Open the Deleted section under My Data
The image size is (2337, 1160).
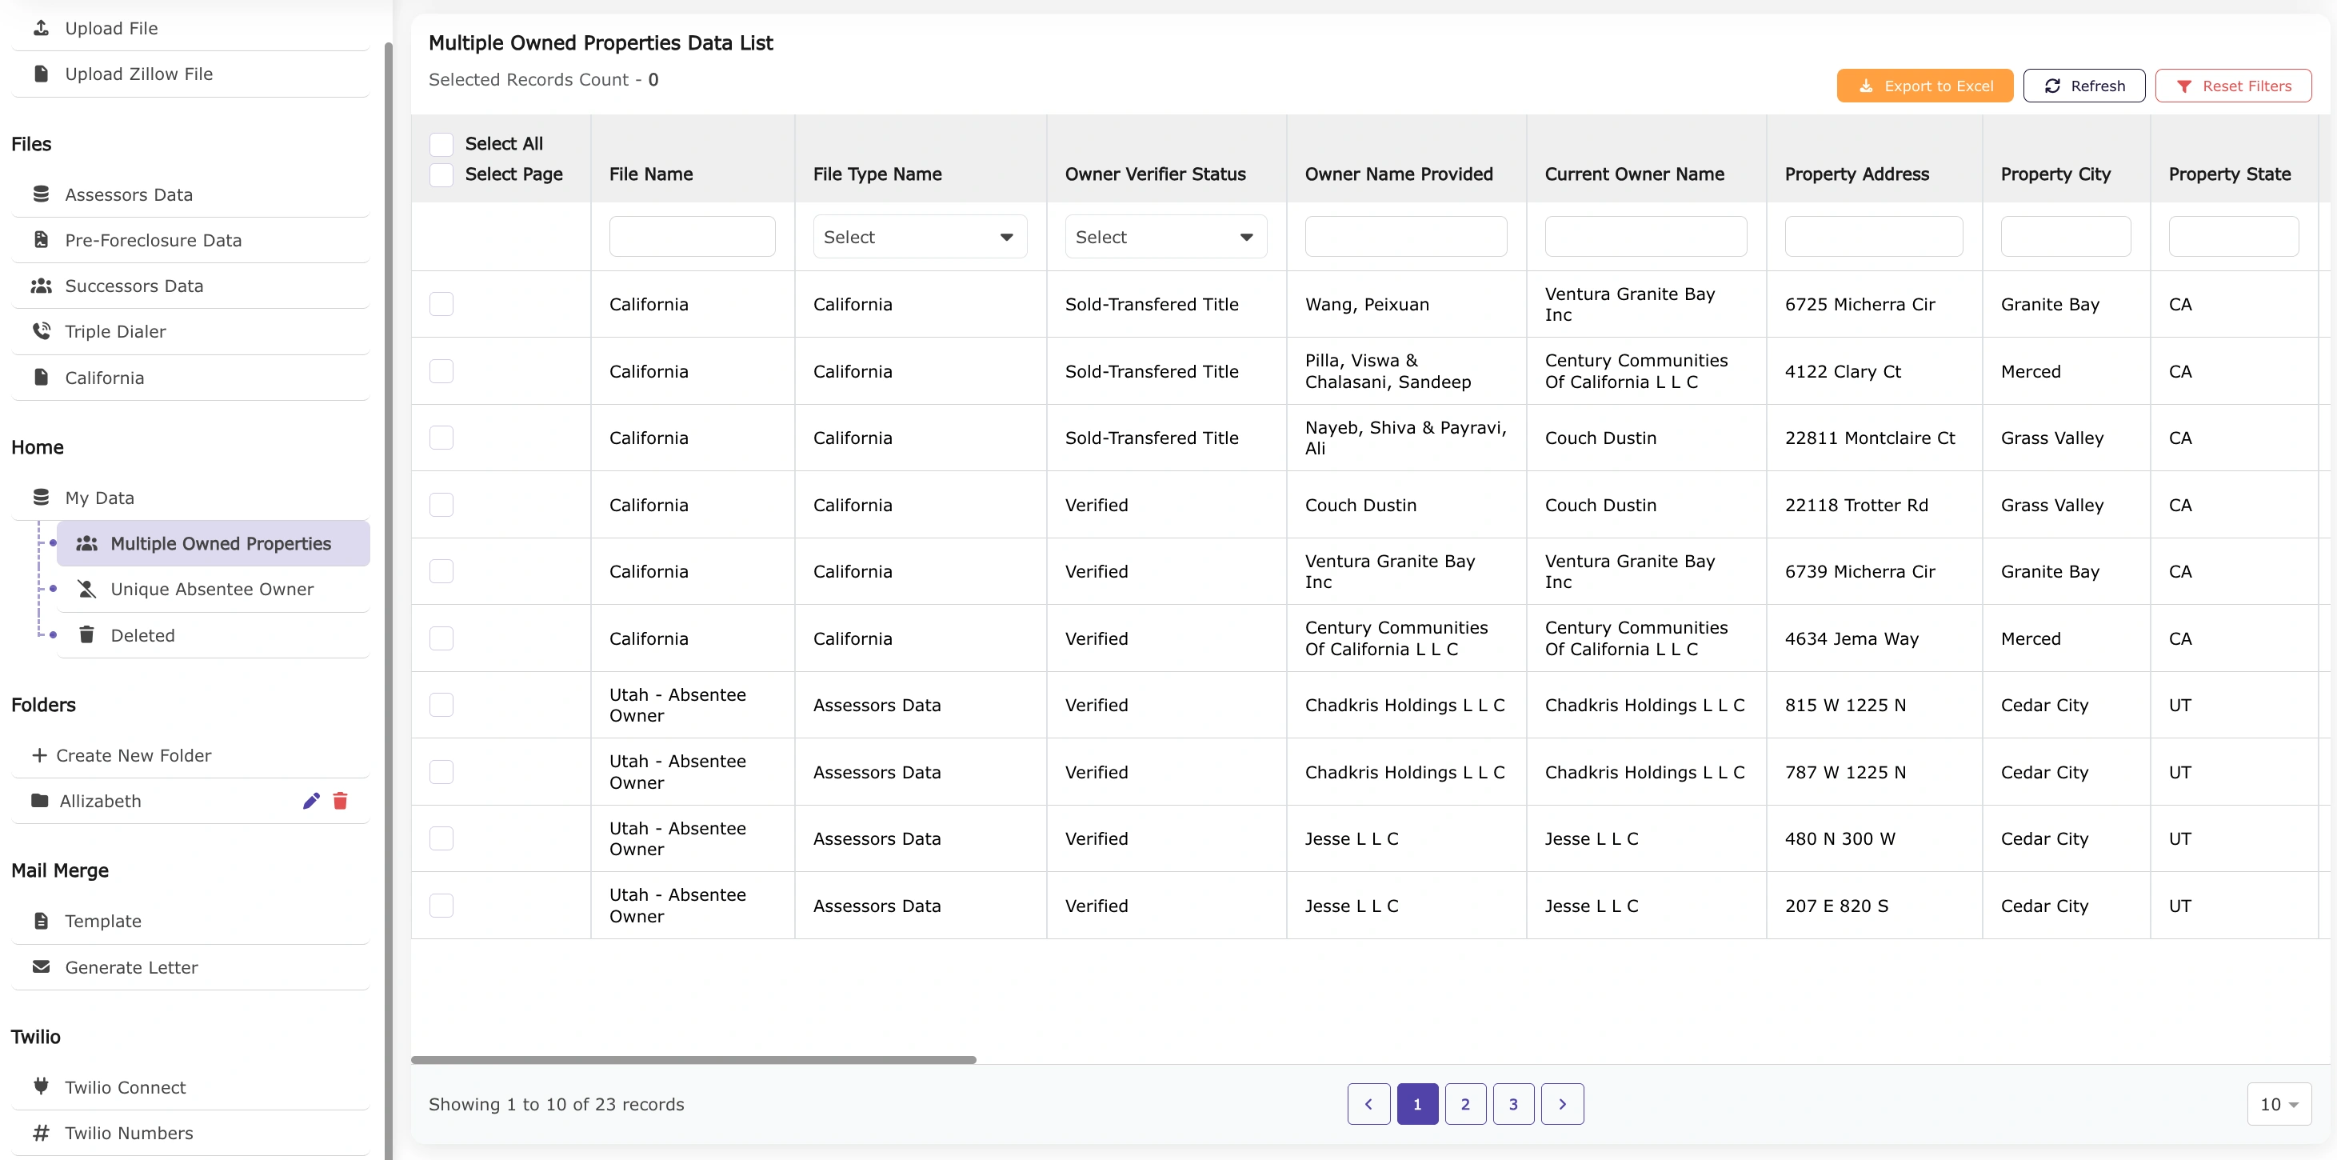click(x=144, y=634)
